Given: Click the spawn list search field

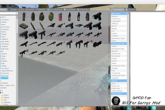Looking at the screenshot, I should click(8, 13).
